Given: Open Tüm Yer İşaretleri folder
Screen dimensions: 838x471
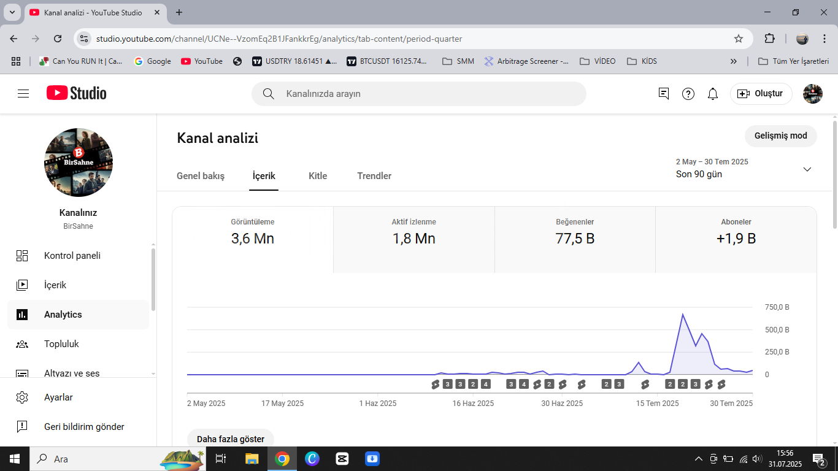Looking at the screenshot, I should point(794,61).
